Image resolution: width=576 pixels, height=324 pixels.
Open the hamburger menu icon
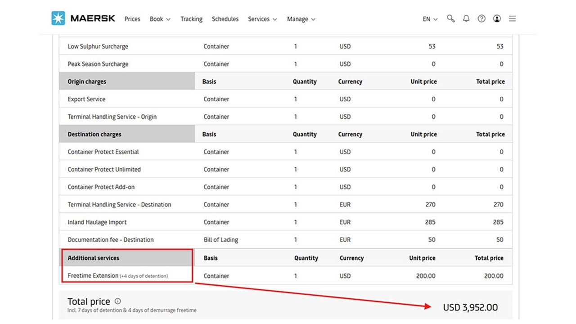512,18
